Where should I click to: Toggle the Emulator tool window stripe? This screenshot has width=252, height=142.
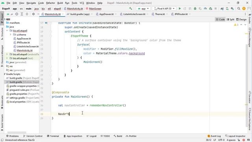point(250,97)
